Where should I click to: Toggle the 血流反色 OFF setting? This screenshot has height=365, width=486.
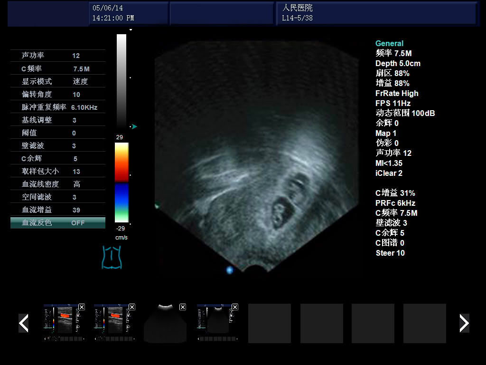click(x=58, y=222)
